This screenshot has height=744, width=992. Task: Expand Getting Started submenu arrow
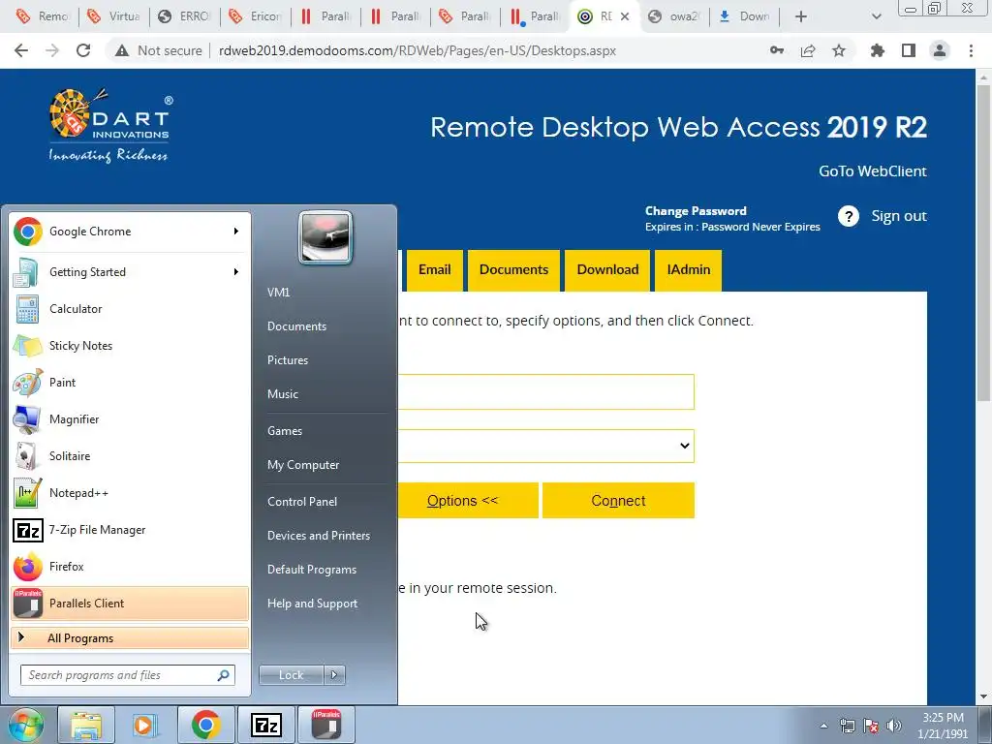coord(236,272)
